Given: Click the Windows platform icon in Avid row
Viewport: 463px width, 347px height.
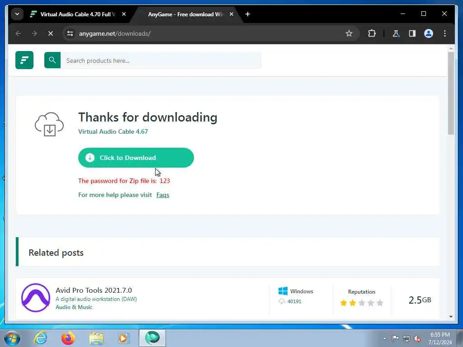Looking at the screenshot, I should pos(283,291).
